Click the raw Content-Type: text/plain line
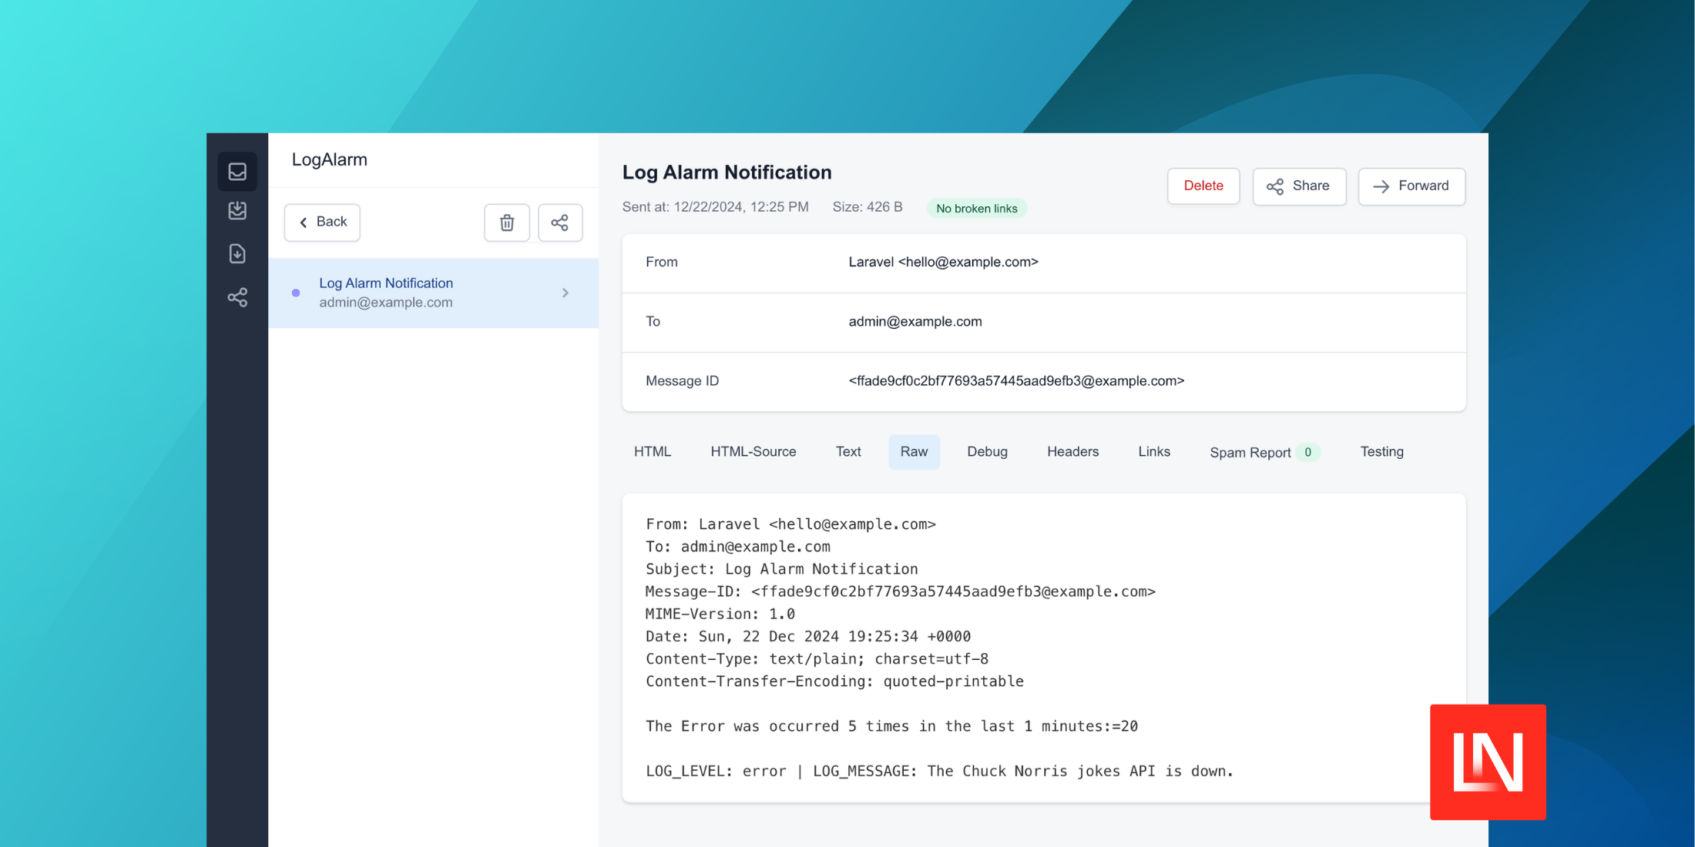Screen dimensions: 1695x847 (x=817, y=659)
